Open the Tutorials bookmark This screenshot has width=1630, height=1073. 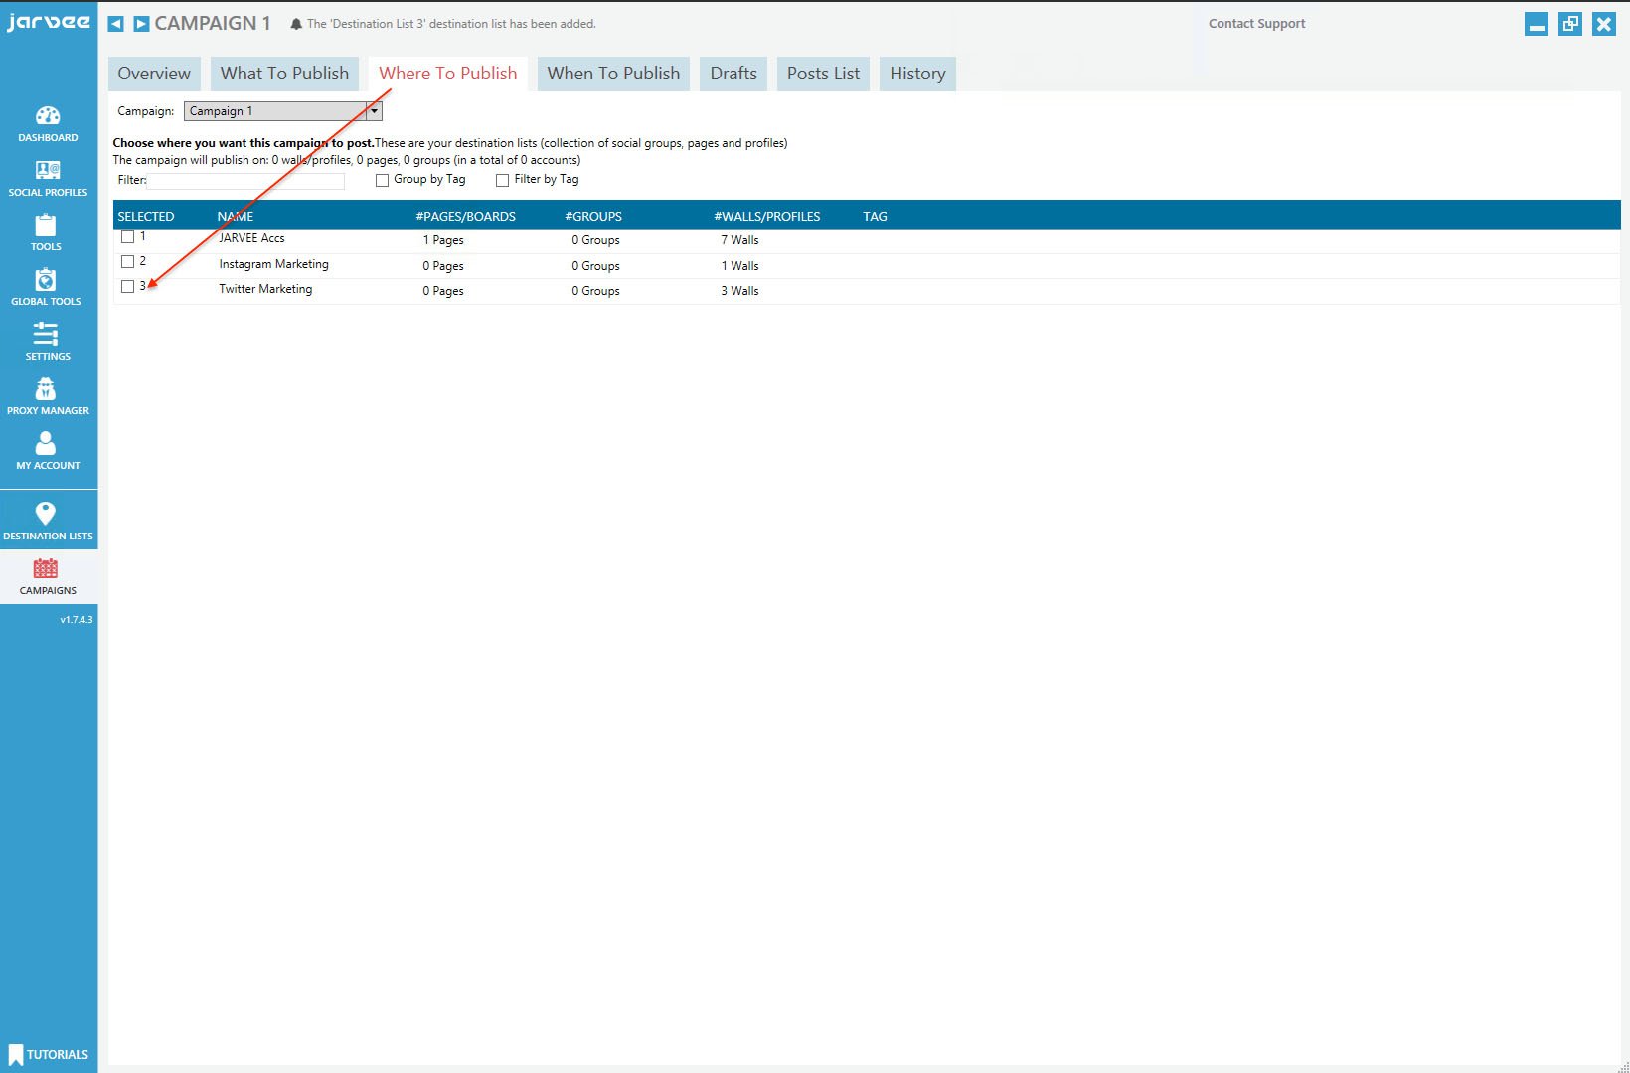click(48, 1054)
